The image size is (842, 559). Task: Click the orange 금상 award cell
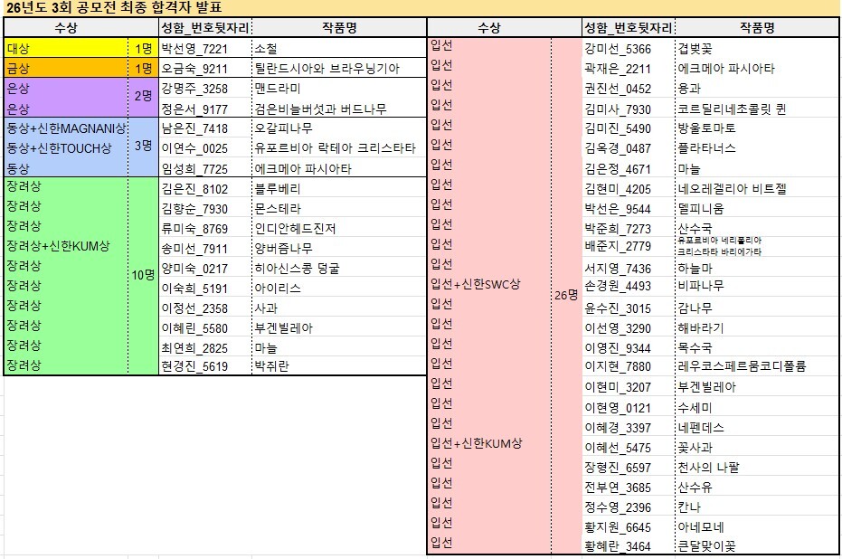[65, 68]
